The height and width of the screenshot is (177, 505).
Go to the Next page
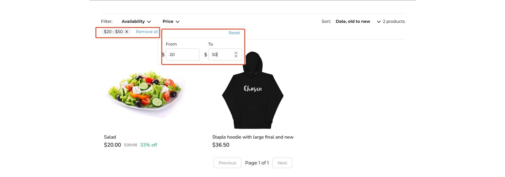282,163
